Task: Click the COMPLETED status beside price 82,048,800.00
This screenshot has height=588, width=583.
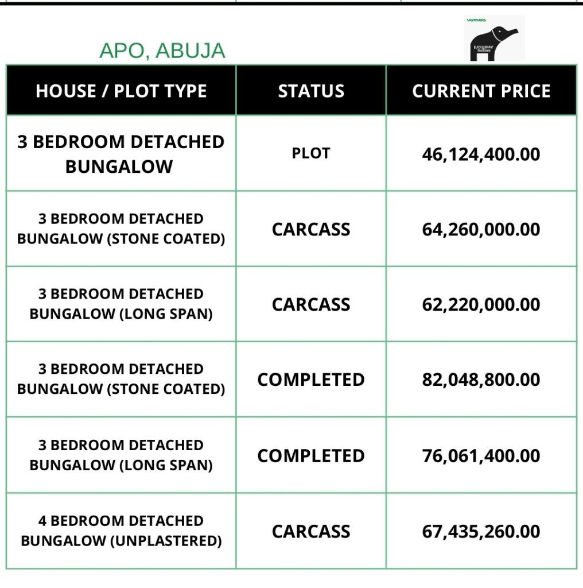Action: click(x=311, y=380)
